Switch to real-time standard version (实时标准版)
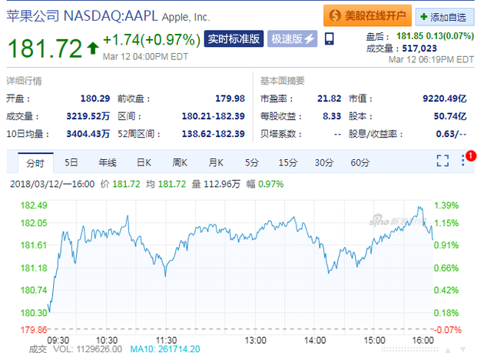The image size is (484, 353). click(x=234, y=38)
